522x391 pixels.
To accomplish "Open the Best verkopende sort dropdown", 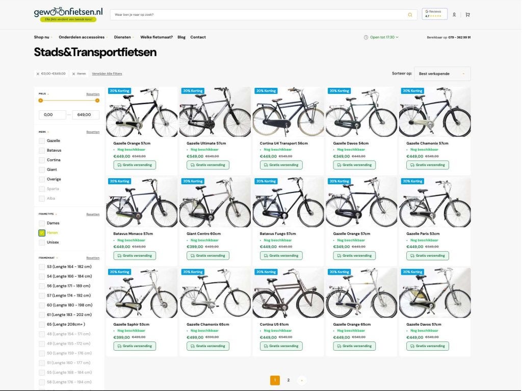I will coord(442,74).
